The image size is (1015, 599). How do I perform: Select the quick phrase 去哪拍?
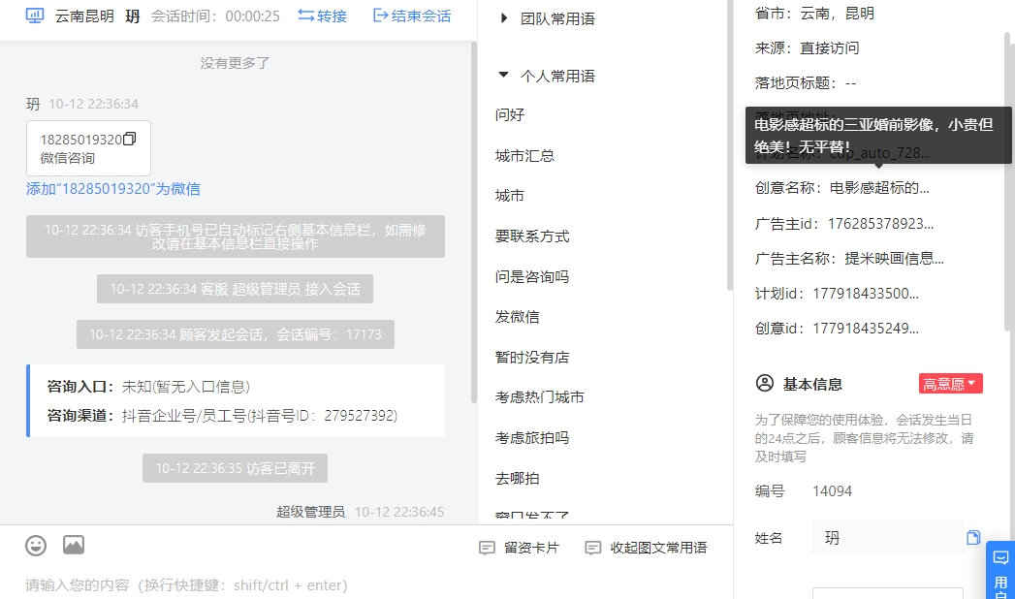click(518, 479)
